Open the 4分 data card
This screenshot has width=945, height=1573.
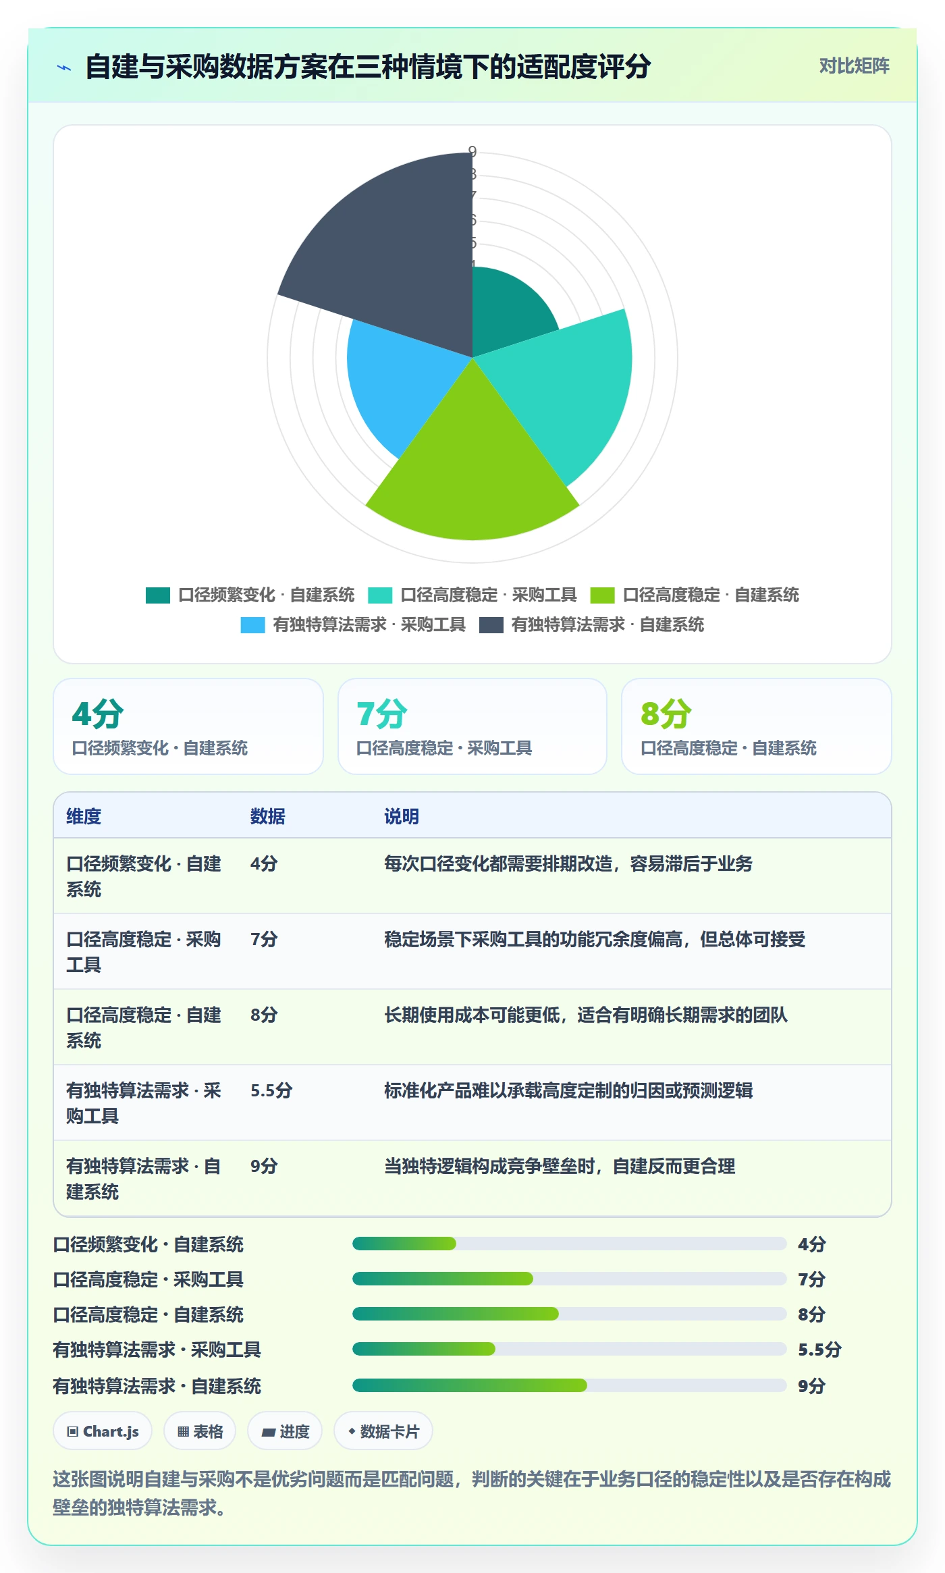[188, 726]
